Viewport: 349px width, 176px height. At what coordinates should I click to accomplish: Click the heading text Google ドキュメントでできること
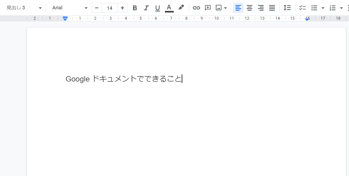(x=124, y=79)
